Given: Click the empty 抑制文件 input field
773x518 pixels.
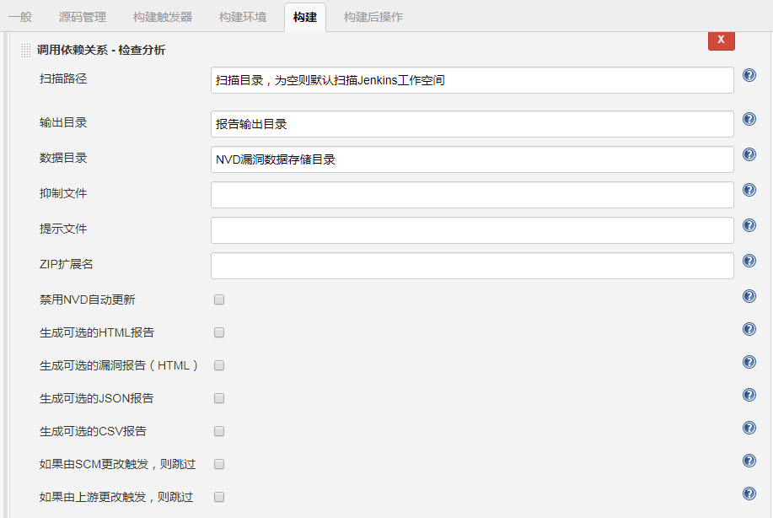Looking at the screenshot, I should click(472, 195).
